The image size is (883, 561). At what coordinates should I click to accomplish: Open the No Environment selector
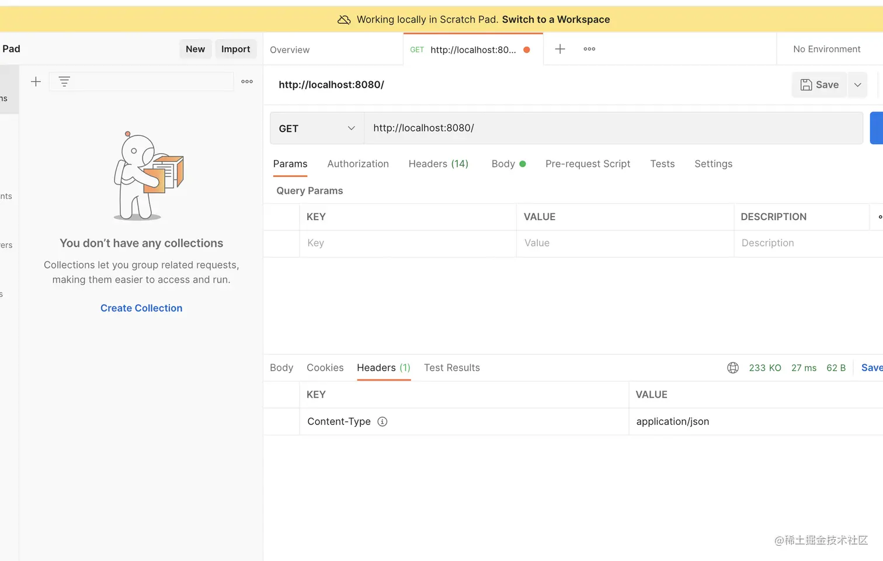(x=826, y=49)
